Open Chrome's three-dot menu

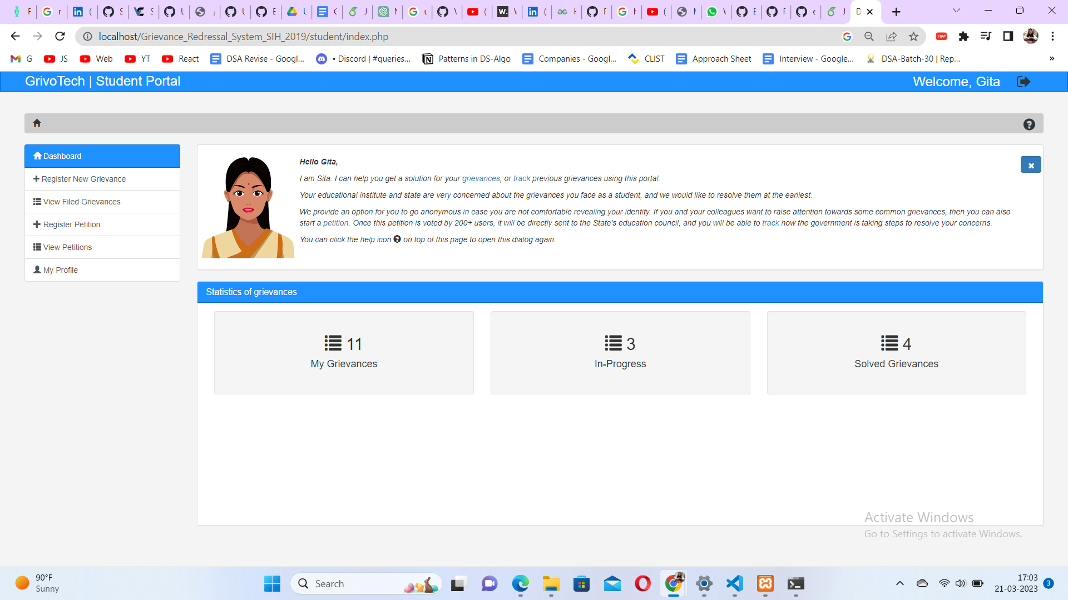1052,36
